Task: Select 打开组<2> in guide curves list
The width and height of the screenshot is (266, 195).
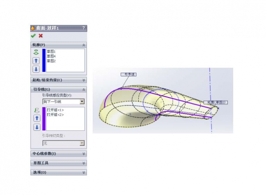Action: (x=55, y=115)
